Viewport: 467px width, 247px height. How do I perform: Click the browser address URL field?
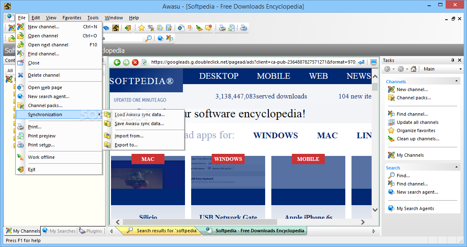253,62
